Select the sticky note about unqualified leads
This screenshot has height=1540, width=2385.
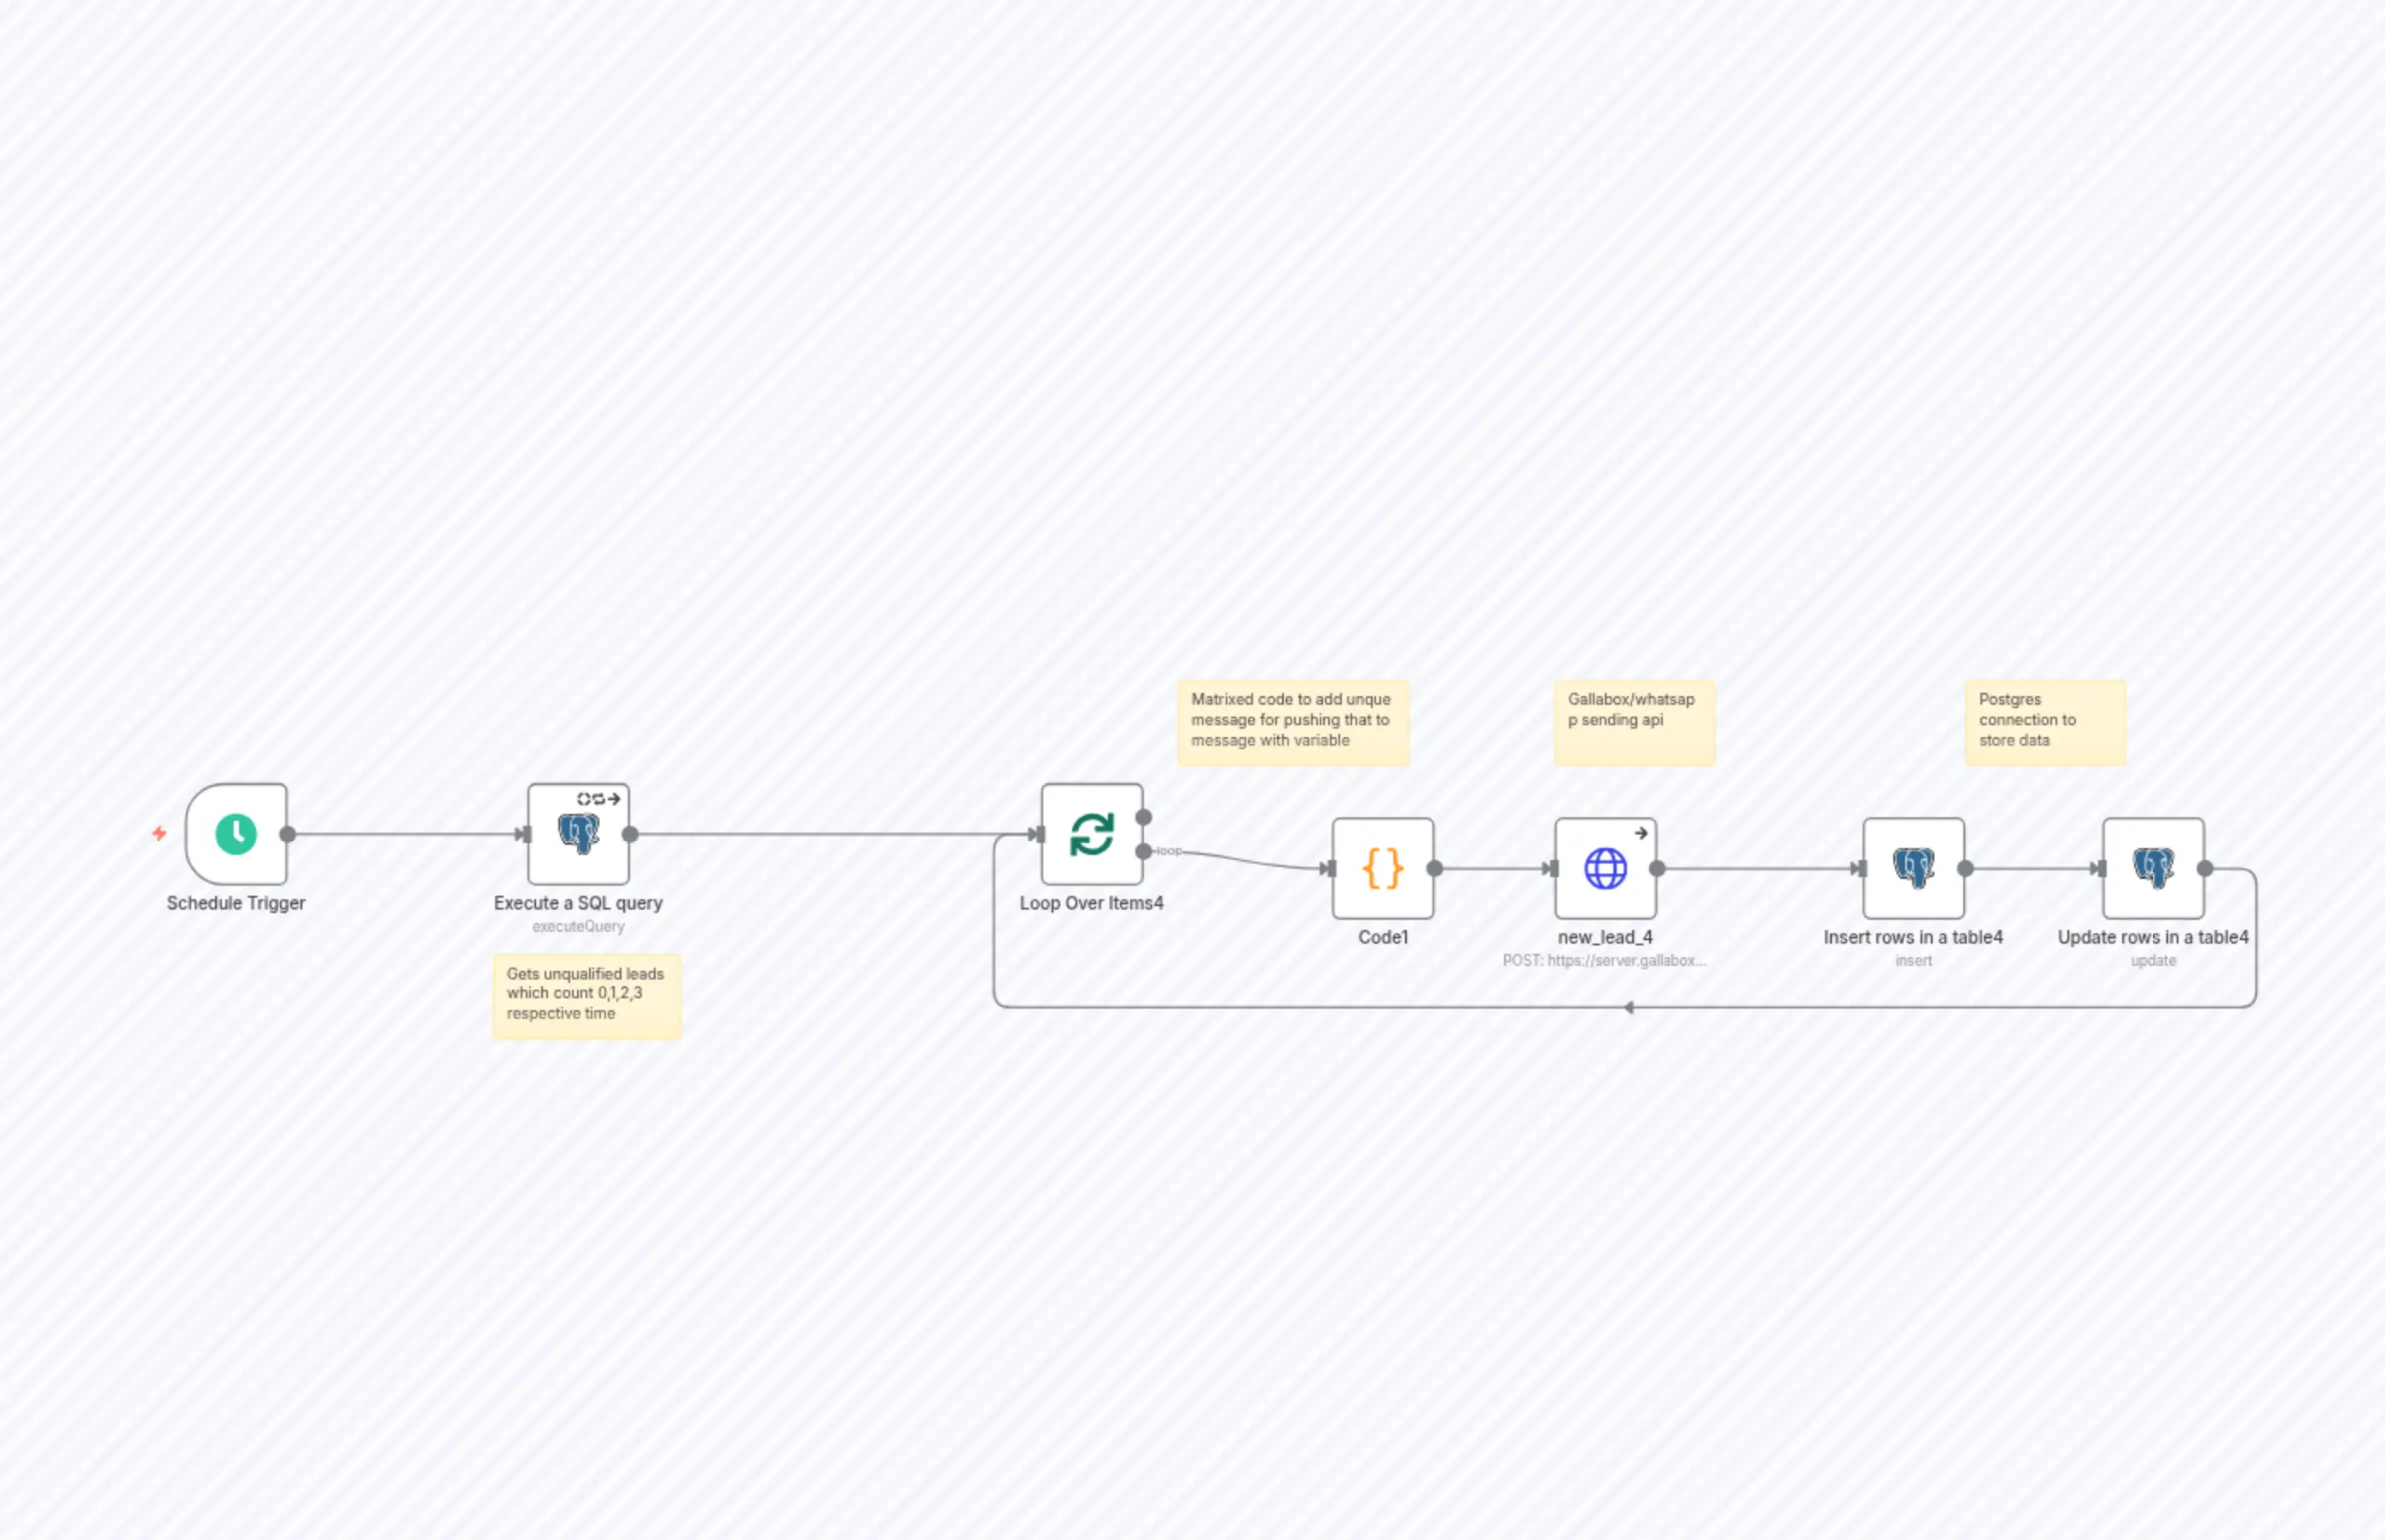[x=586, y=994]
